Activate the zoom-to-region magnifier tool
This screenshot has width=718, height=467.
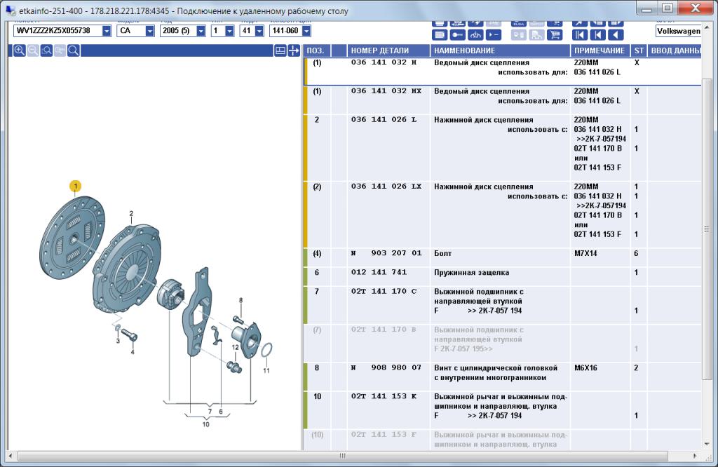[x=46, y=50]
